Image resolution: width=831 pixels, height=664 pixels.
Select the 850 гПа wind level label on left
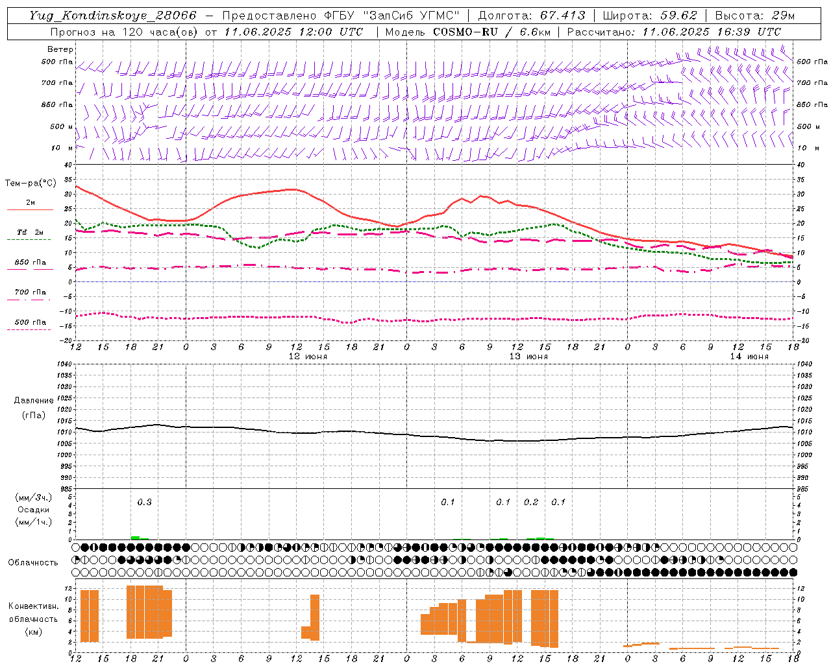tap(57, 104)
